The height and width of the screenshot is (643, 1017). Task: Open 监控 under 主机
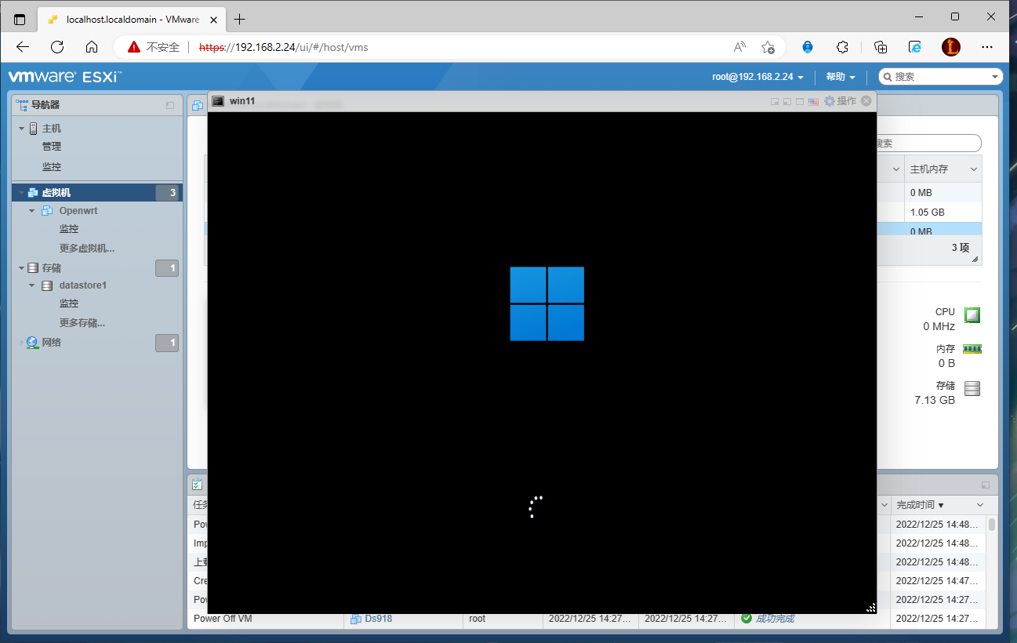pyautogui.click(x=52, y=167)
